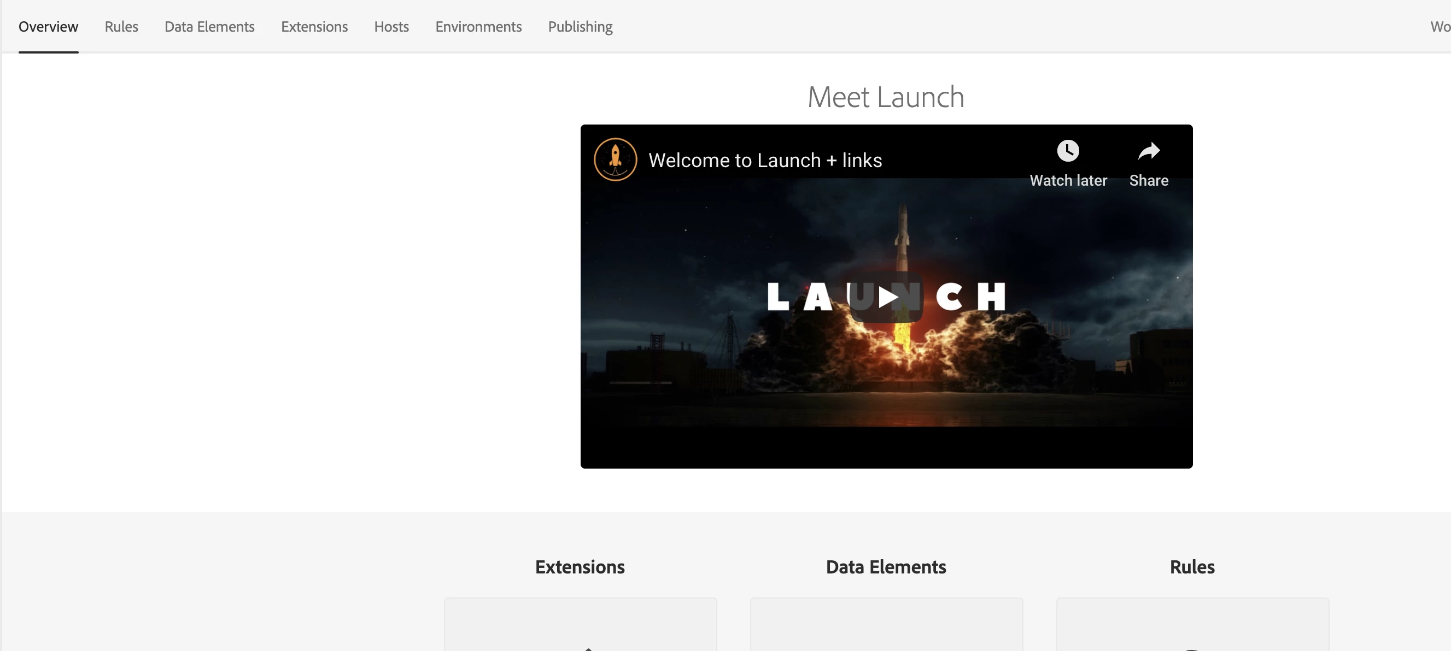Open the Overview tab

click(x=48, y=26)
